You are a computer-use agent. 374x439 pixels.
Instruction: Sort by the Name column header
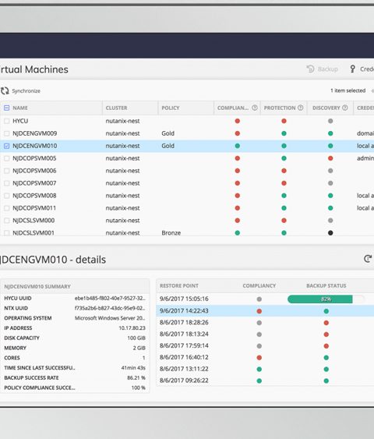tap(20, 108)
